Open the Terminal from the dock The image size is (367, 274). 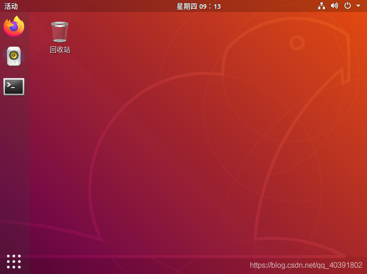coord(14,87)
